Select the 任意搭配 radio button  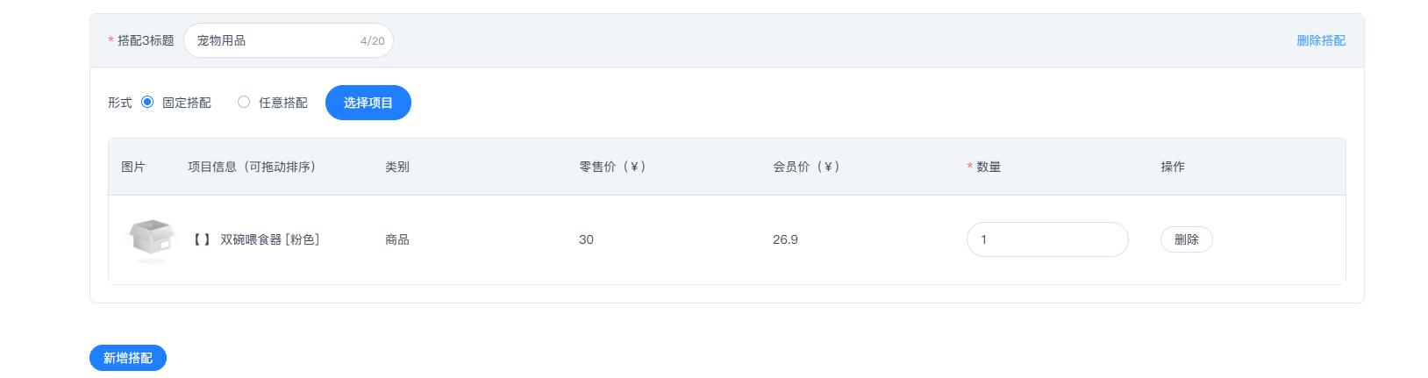click(244, 102)
